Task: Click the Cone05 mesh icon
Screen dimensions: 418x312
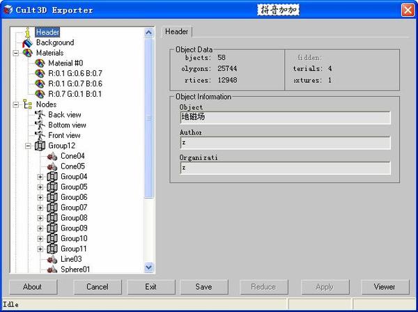Action: tap(52, 166)
